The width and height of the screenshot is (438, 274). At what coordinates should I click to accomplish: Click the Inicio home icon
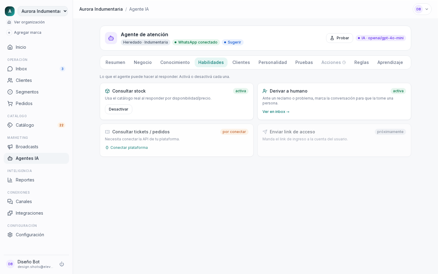[x=10, y=47]
